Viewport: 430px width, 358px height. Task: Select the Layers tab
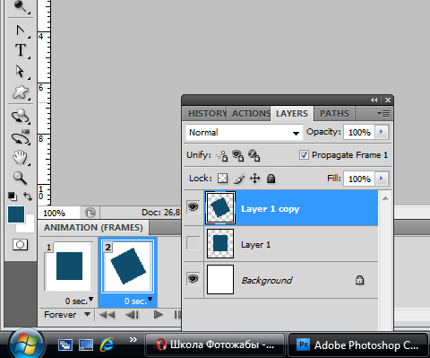[x=292, y=114]
